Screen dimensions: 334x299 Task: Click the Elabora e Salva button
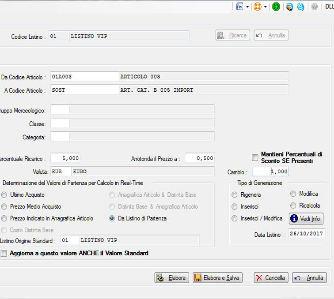click(218, 278)
